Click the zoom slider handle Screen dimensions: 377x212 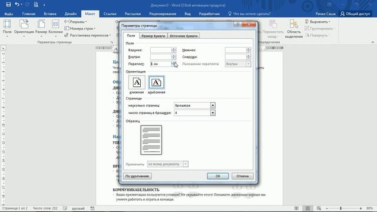point(340,208)
